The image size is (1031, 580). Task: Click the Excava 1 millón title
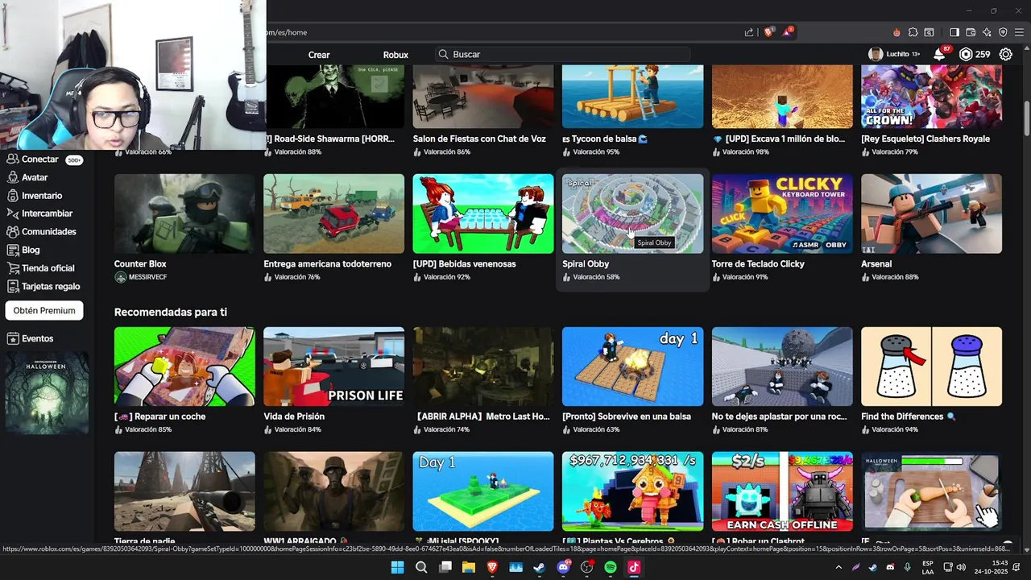pos(778,139)
